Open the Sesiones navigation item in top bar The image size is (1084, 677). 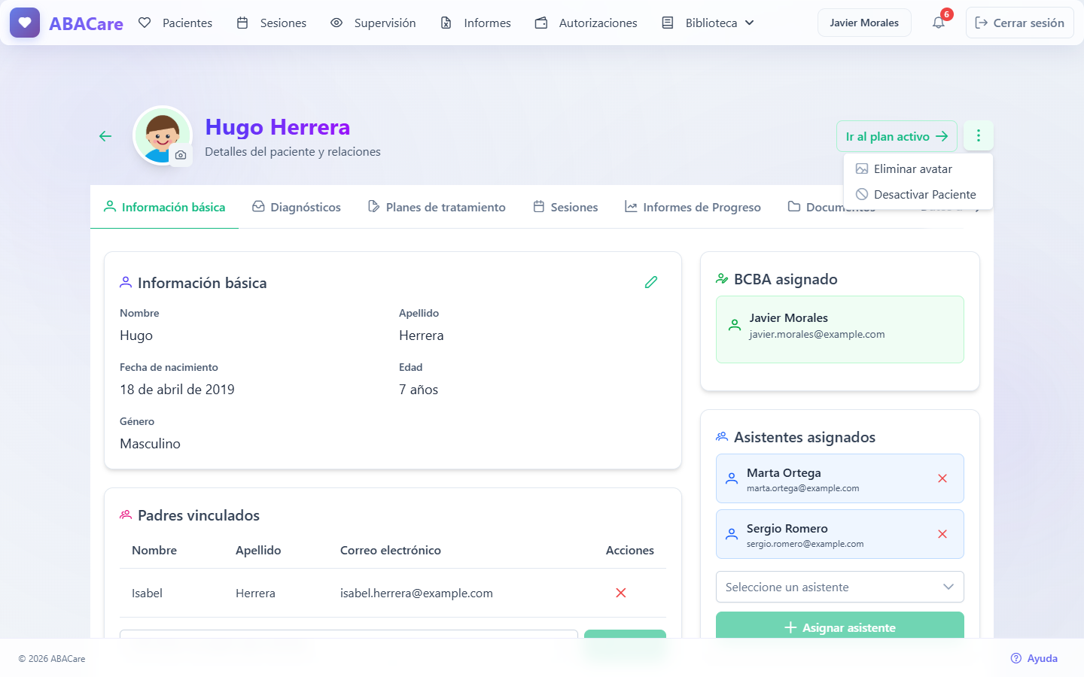coord(272,23)
